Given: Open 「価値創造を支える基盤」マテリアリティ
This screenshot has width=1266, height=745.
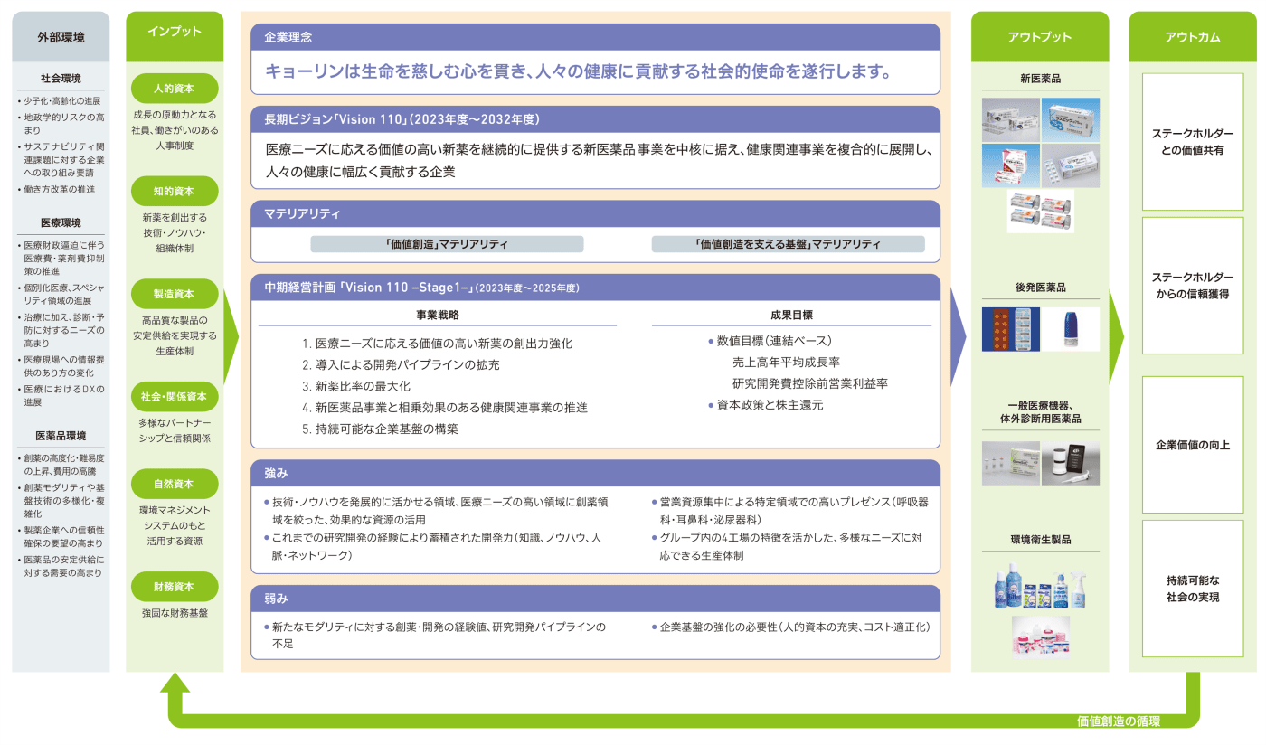Looking at the screenshot, I should [x=789, y=242].
